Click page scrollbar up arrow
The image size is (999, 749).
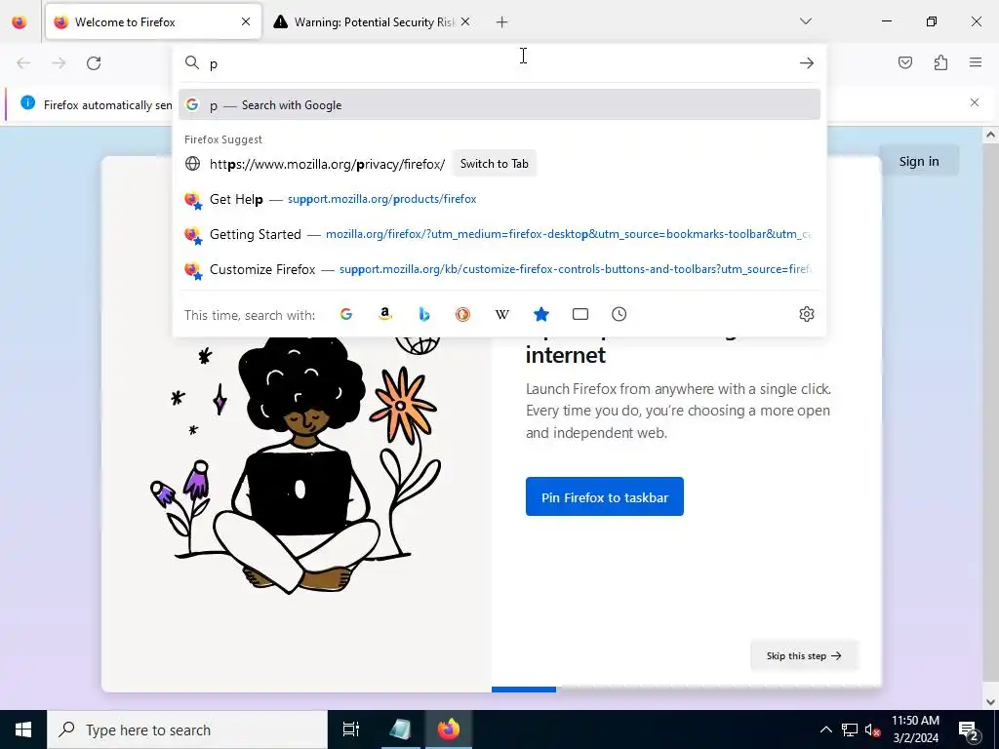tap(991, 135)
